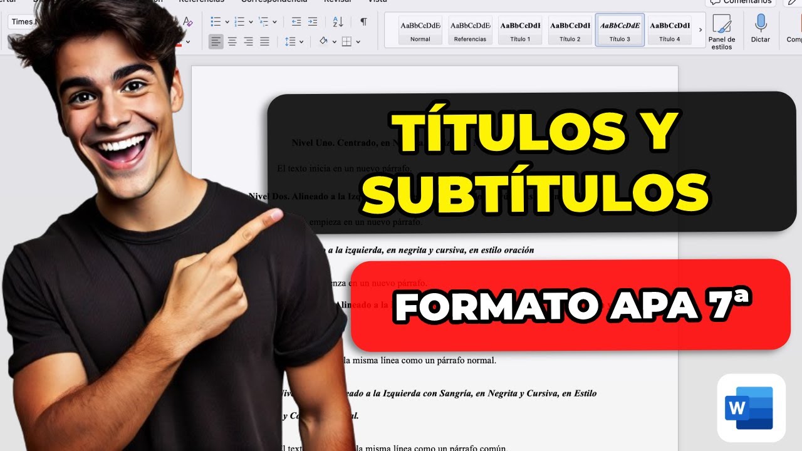Apply the shading paint bucket

(x=323, y=41)
